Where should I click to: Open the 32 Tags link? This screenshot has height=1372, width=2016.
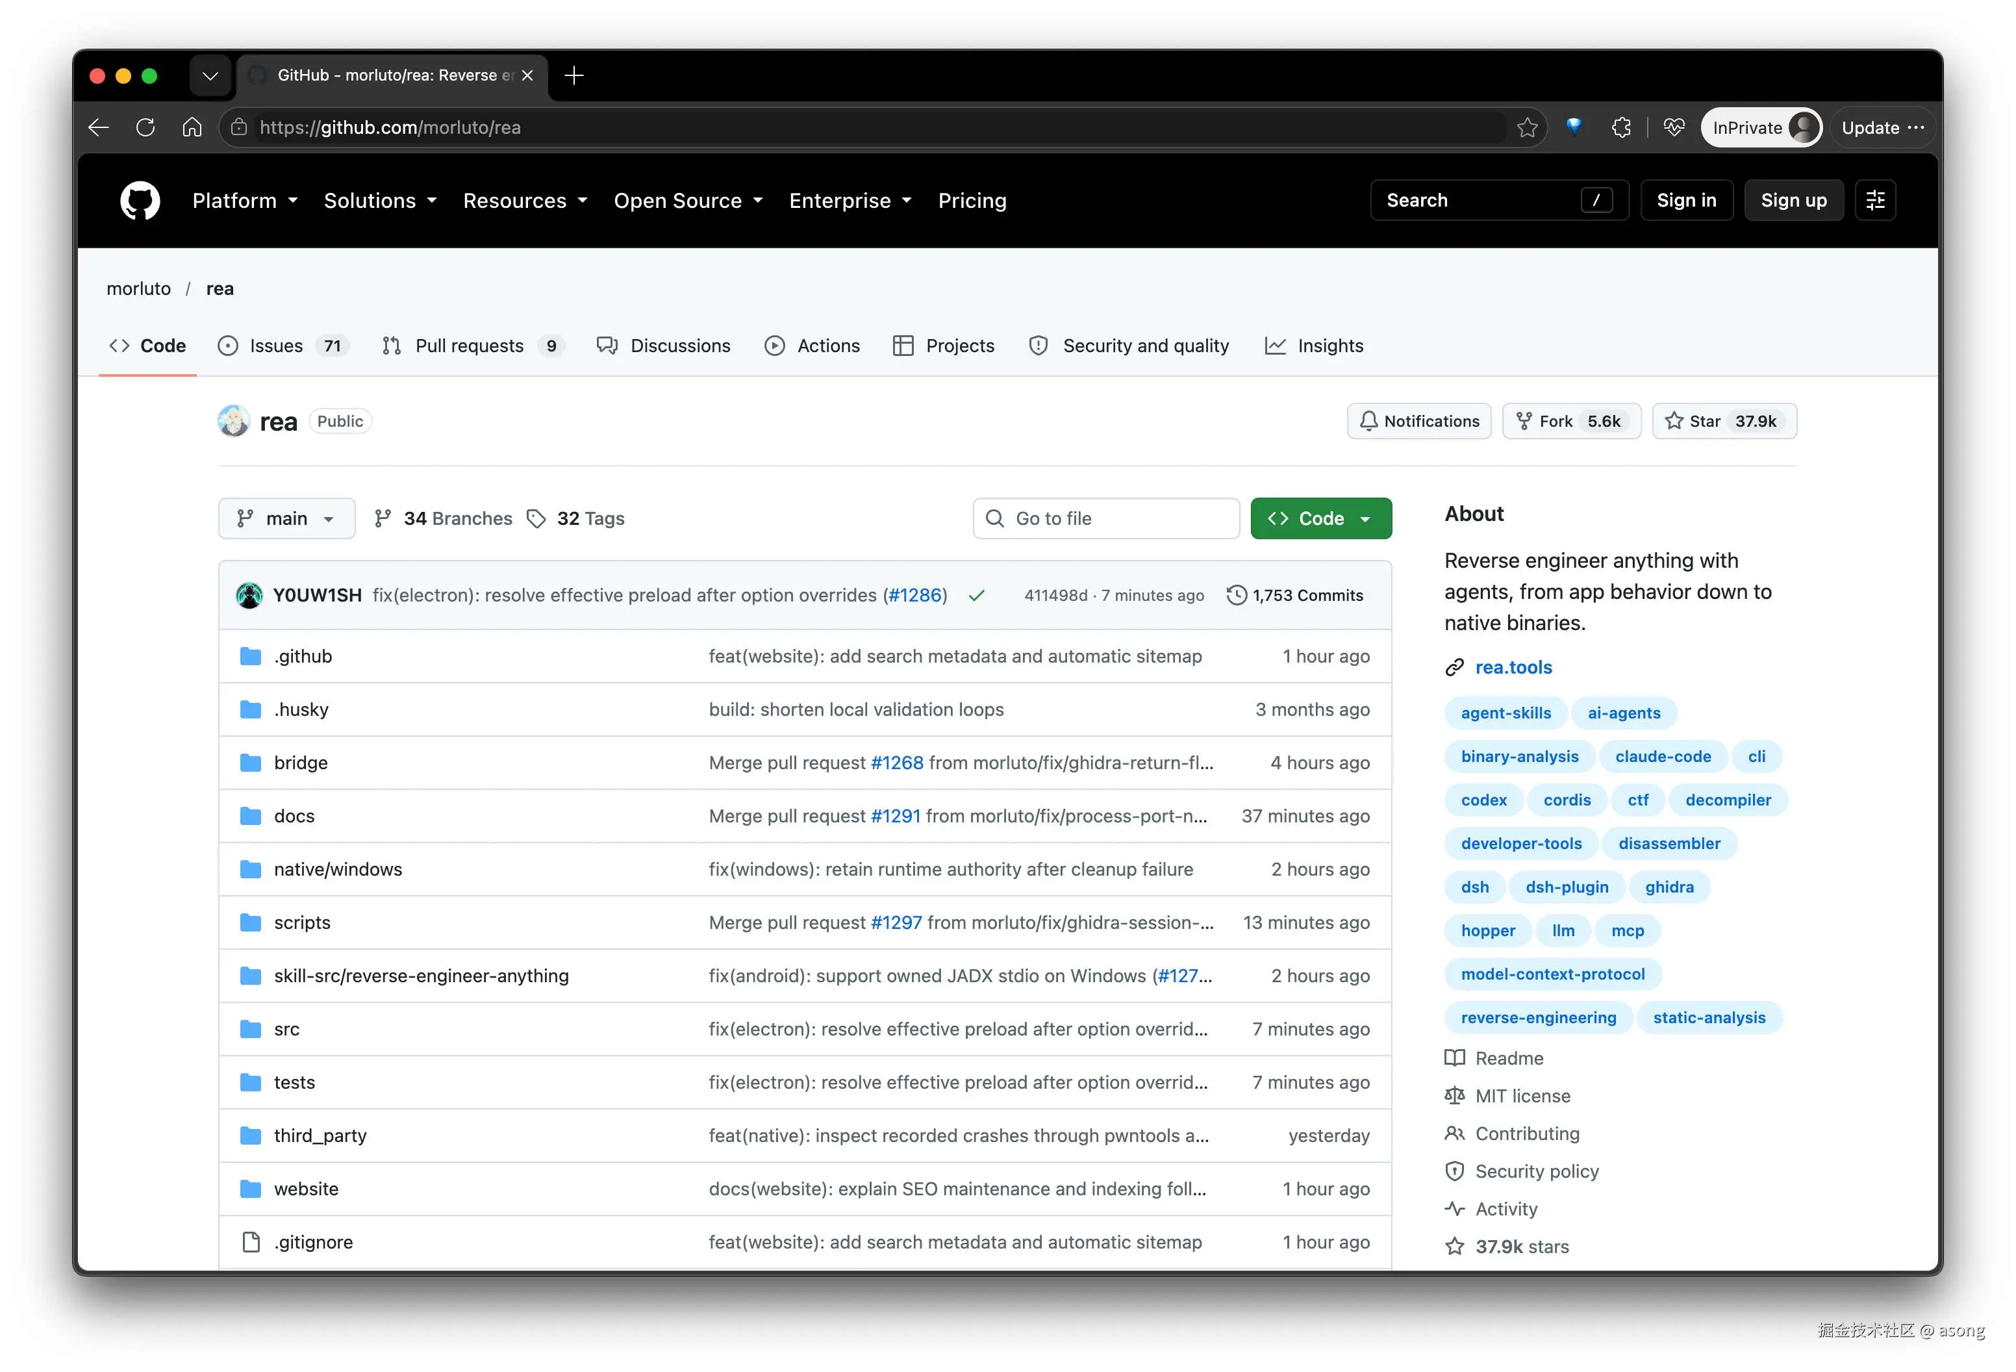point(576,518)
